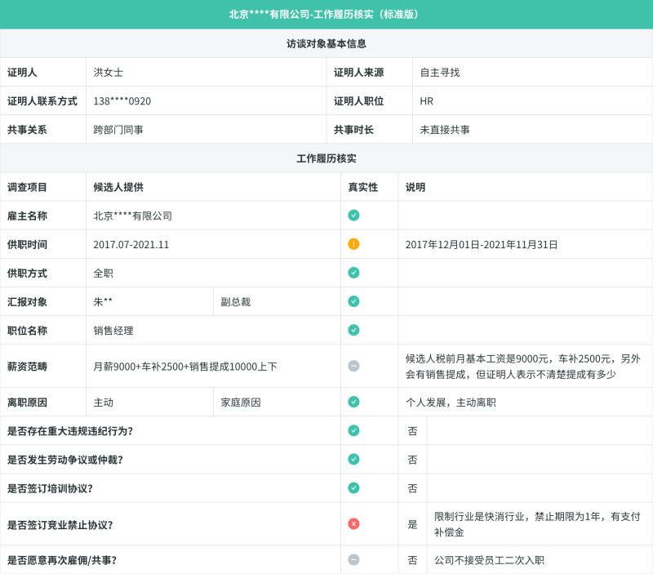
Task: Click the report title banner 工作履历核实(标准版)
Action: click(x=326, y=15)
